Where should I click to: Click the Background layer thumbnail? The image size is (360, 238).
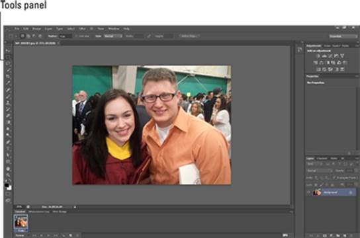click(317, 192)
